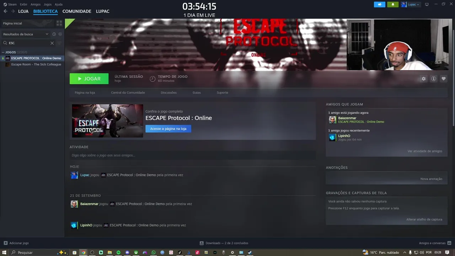Open the Amigos menu
The height and width of the screenshot is (256, 455).
point(36,4)
